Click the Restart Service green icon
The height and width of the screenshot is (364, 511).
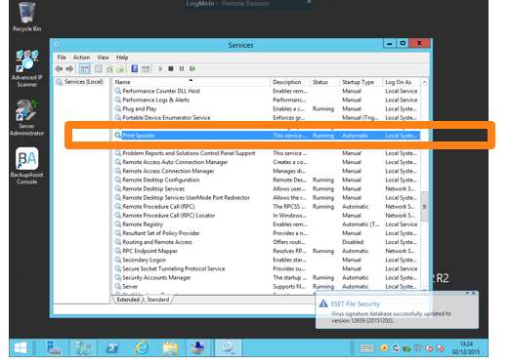192,68
